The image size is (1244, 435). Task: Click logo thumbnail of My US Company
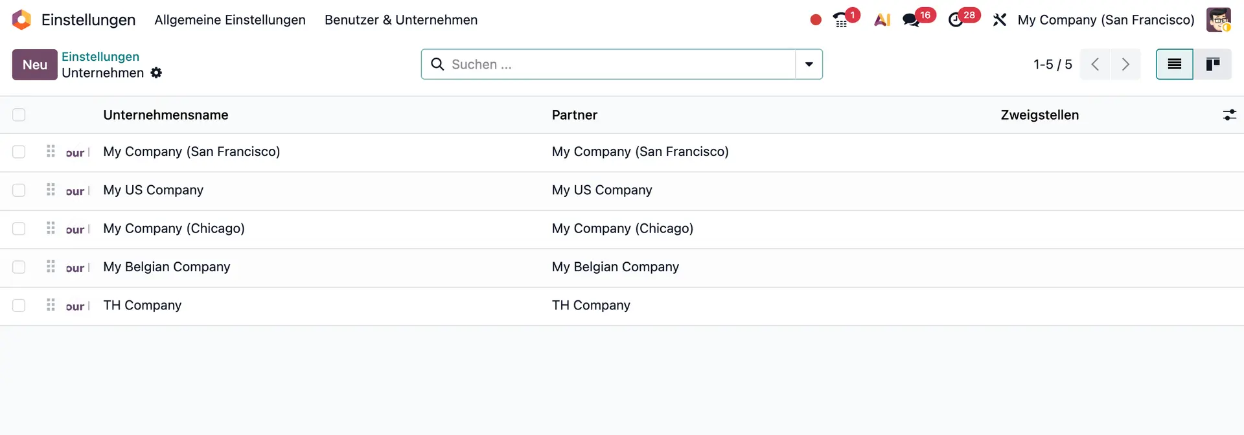pyautogui.click(x=78, y=191)
